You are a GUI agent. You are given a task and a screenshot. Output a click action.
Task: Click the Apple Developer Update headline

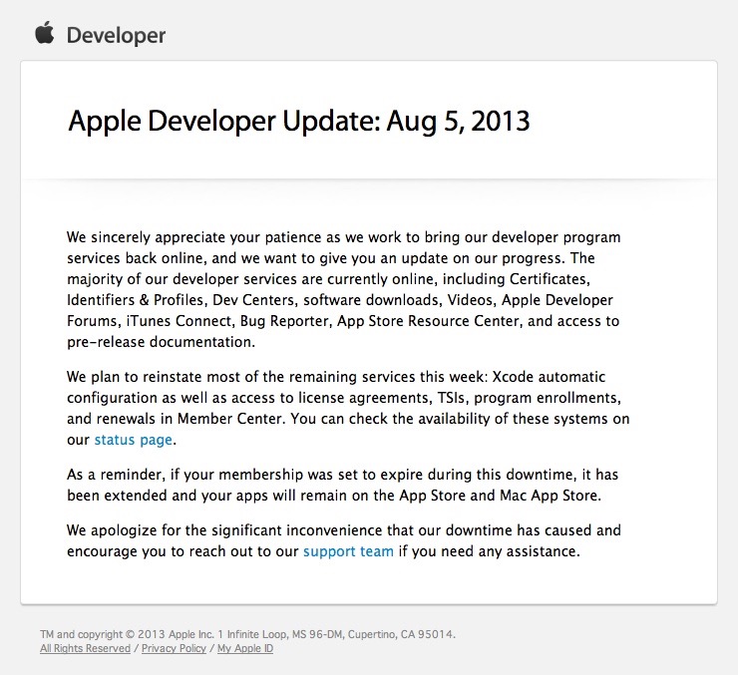[x=299, y=121]
